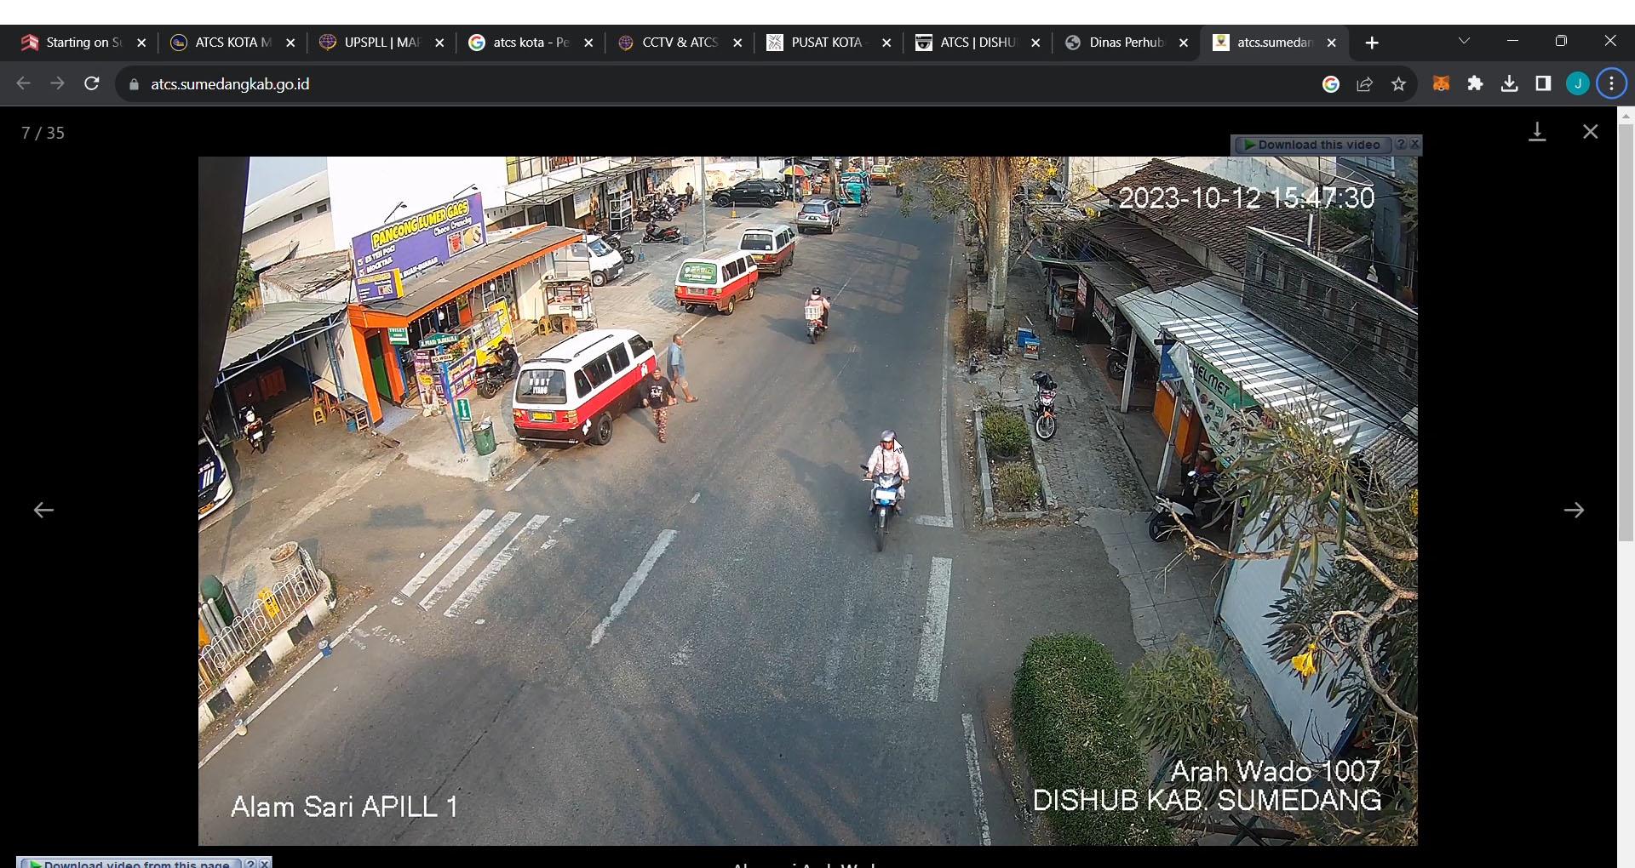Switch to the 'ATCS | DISHU' tab
The width and height of the screenshot is (1635, 868).
click(978, 43)
